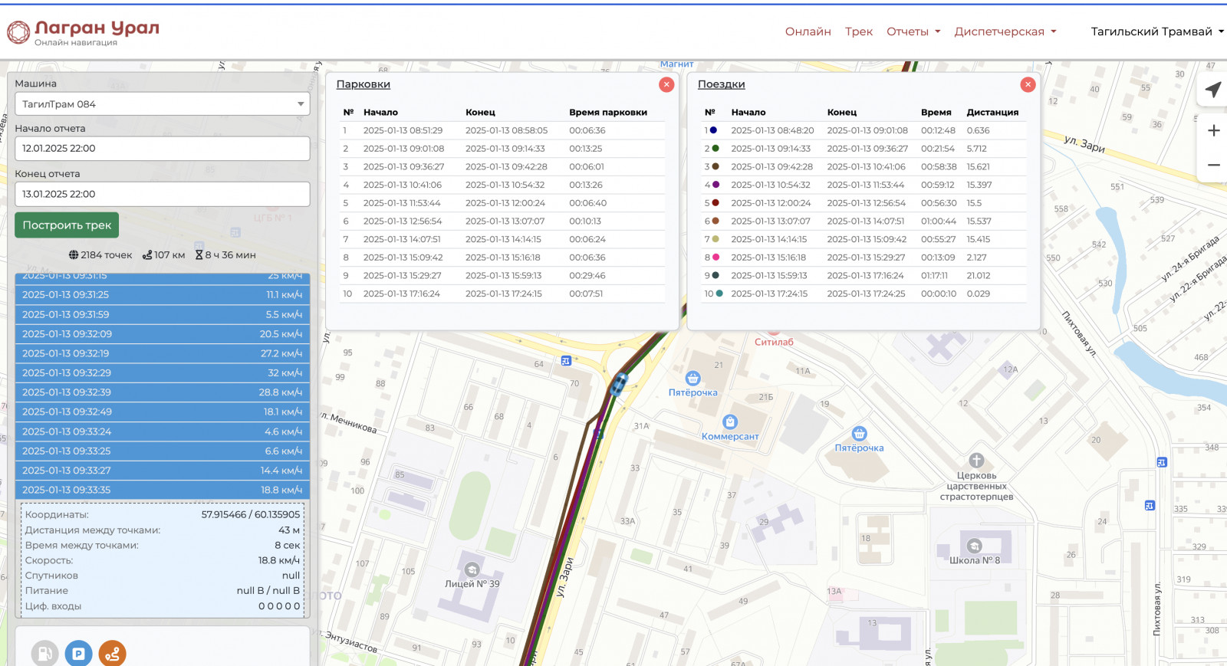Select track point 2025-01-13 09:33:27
The width and height of the screenshot is (1227, 666).
[163, 471]
